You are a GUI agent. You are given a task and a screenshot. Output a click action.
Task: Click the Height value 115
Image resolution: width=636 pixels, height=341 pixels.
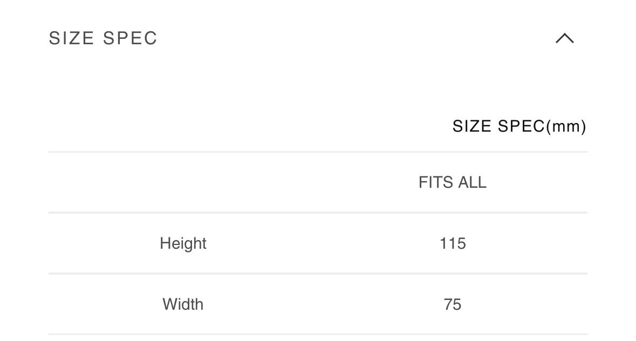(452, 243)
